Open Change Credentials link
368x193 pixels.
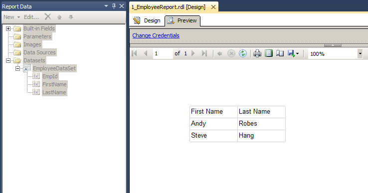click(156, 35)
